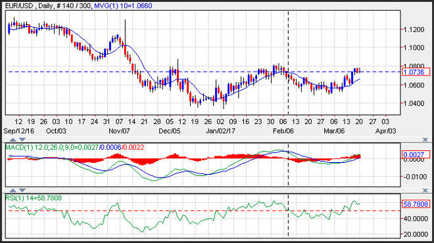Click the 1.1000 price axis label
Screen dimensions: 434x243
[x=414, y=47]
